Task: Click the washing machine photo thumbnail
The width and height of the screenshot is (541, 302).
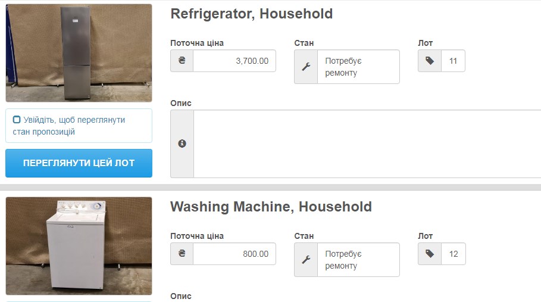Action: [x=79, y=245]
